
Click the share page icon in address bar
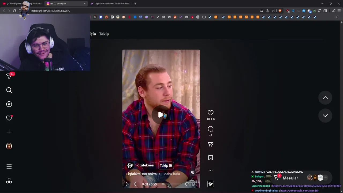coord(273,11)
